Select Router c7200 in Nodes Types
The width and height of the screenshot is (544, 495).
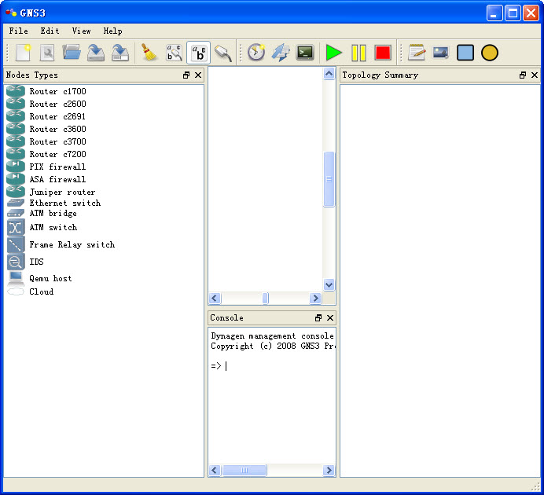click(x=57, y=154)
